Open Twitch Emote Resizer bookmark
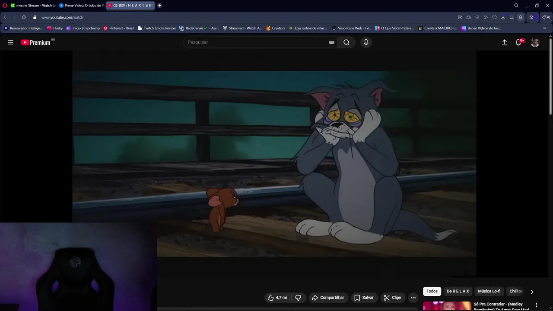This screenshot has width=553, height=311. [x=157, y=28]
